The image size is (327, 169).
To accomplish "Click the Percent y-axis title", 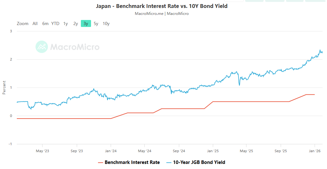I will coord(4,88).
